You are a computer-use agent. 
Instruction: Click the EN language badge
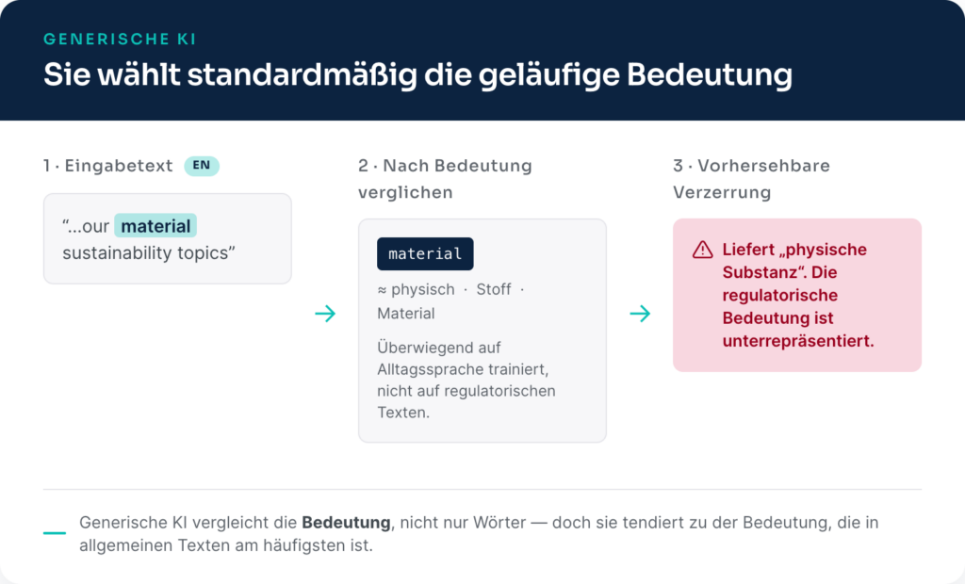point(202,166)
